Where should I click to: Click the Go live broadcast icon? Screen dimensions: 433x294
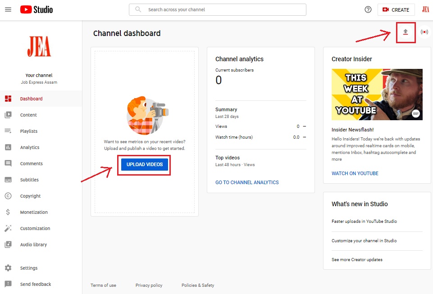pos(424,32)
